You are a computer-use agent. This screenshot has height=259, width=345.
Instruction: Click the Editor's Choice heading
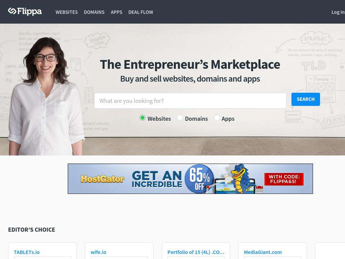coord(31,230)
